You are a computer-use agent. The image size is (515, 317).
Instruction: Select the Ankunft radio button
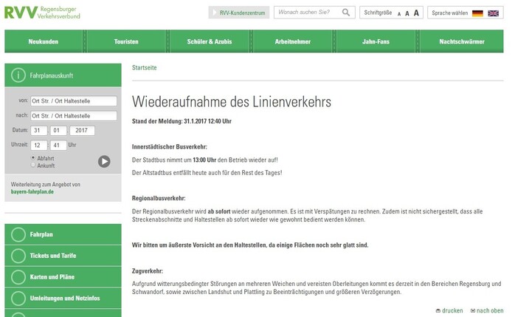pyautogui.click(x=32, y=166)
